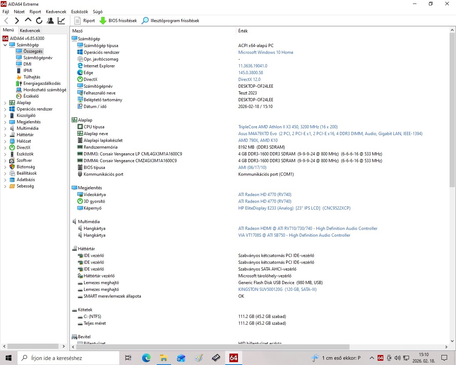The image size is (456, 365).
Task: Click the user profile icon in toolbar
Action: click(50, 21)
